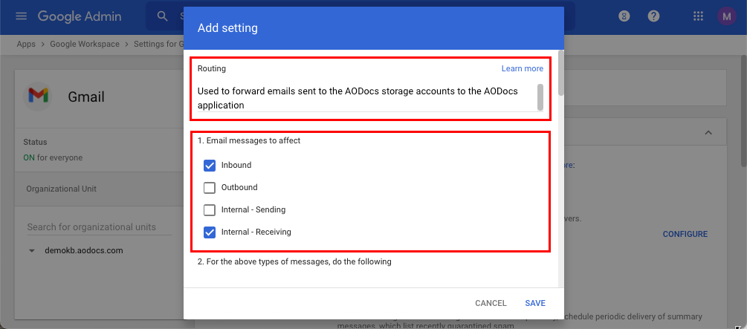Click the 'Add setting' dialog title
The width and height of the screenshot is (747, 329).
(x=227, y=28)
